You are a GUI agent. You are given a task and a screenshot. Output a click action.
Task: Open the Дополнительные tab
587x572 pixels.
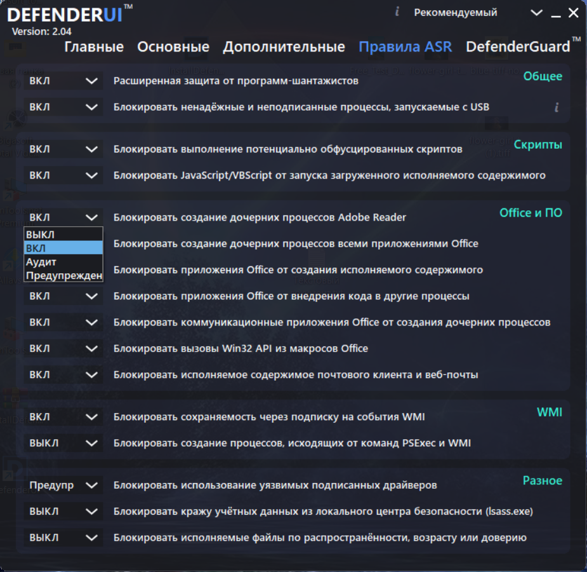tap(284, 47)
